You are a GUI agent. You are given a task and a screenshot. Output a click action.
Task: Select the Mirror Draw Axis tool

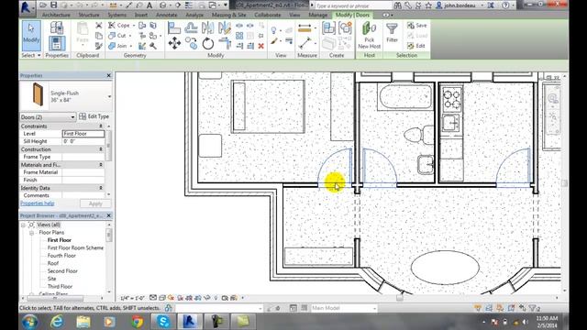[x=225, y=27]
